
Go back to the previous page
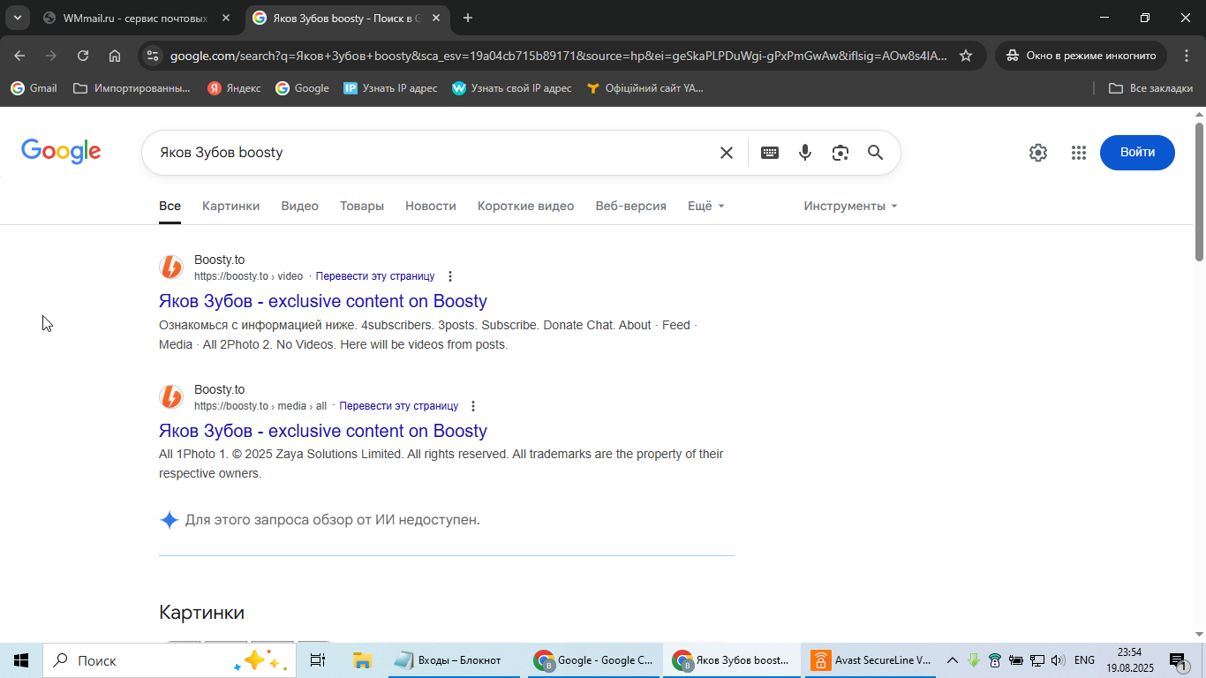click(x=19, y=56)
